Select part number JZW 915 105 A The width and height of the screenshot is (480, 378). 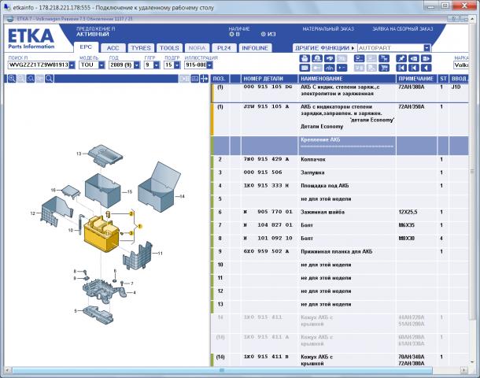[x=266, y=106]
